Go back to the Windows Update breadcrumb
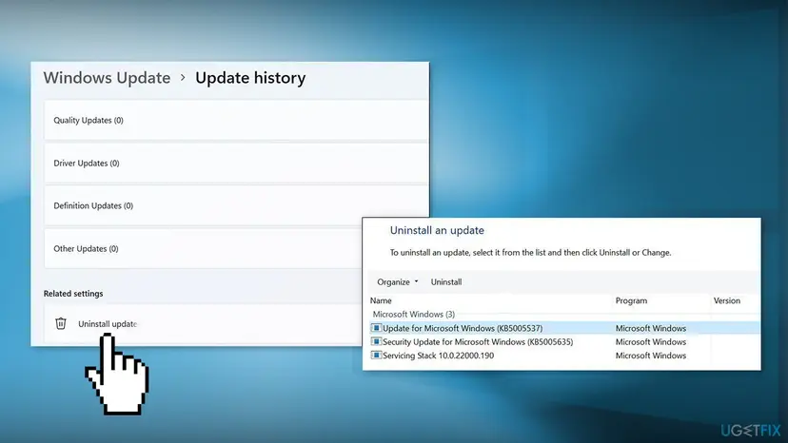This screenshot has height=443, width=788. point(107,78)
